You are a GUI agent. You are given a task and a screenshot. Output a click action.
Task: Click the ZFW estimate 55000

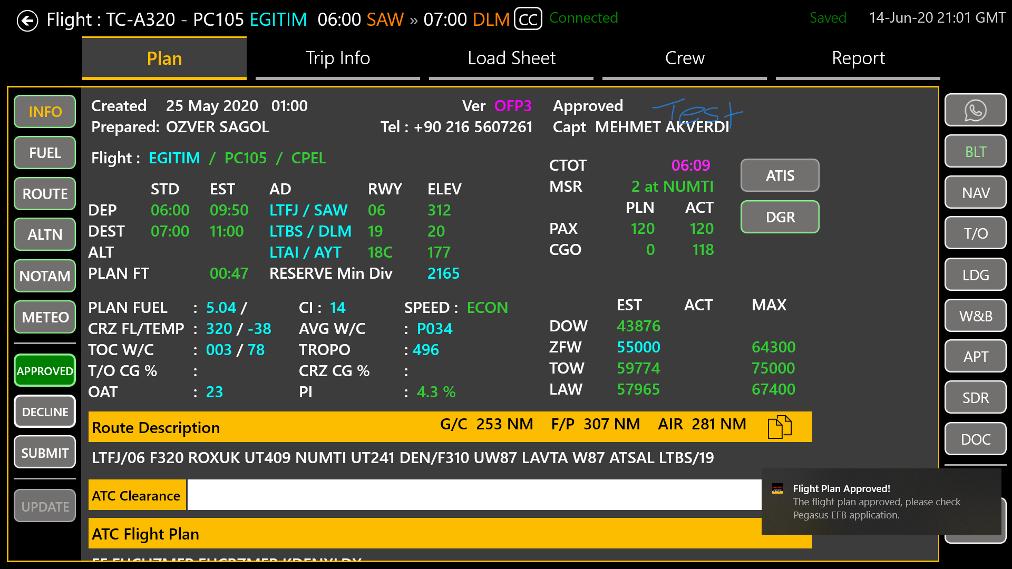coord(638,347)
